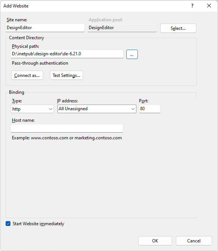Click the Test Settings... button

click(66, 75)
